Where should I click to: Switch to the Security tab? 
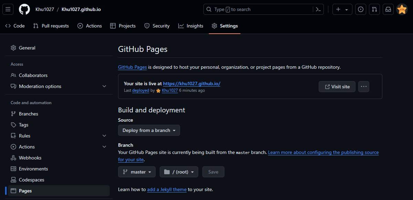(157, 26)
